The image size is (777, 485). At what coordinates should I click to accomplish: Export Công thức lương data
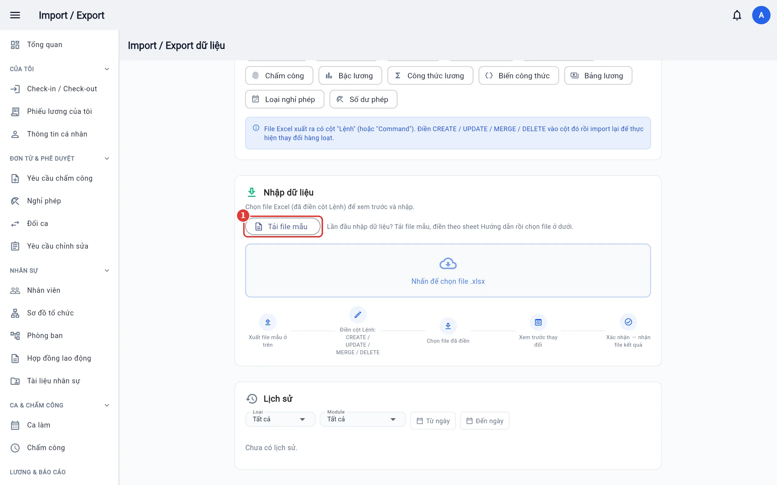click(430, 75)
